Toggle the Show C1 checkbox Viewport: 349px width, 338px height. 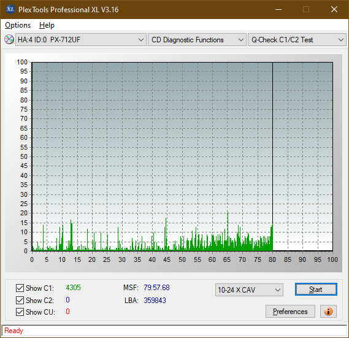[20, 288]
